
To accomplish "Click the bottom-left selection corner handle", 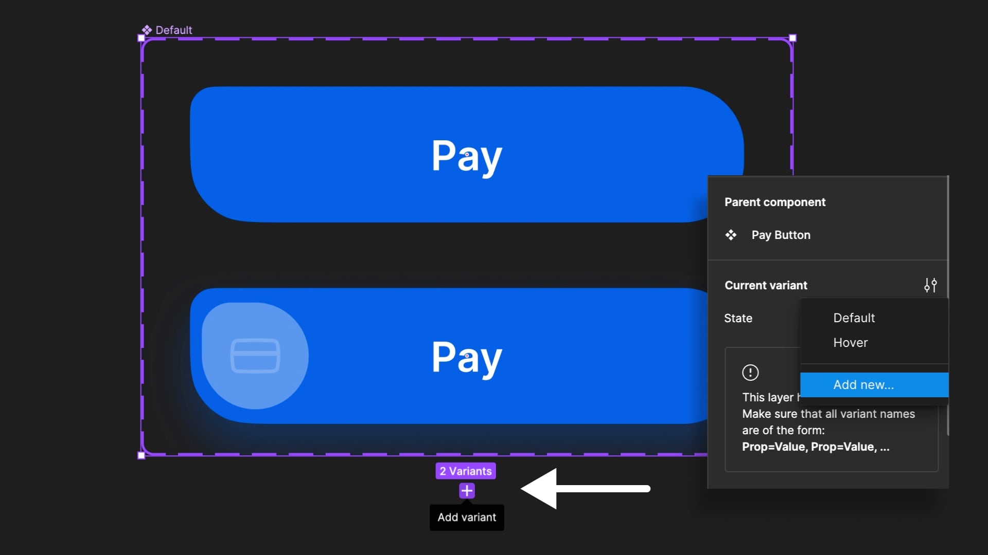I will [142, 455].
